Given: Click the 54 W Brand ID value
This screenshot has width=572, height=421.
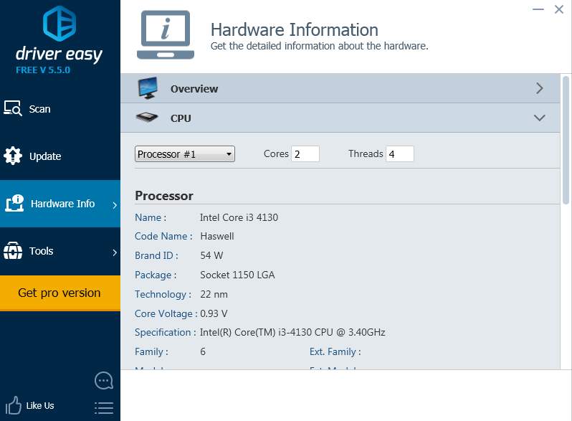Looking at the screenshot, I should pyautogui.click(x=211, y=255).
